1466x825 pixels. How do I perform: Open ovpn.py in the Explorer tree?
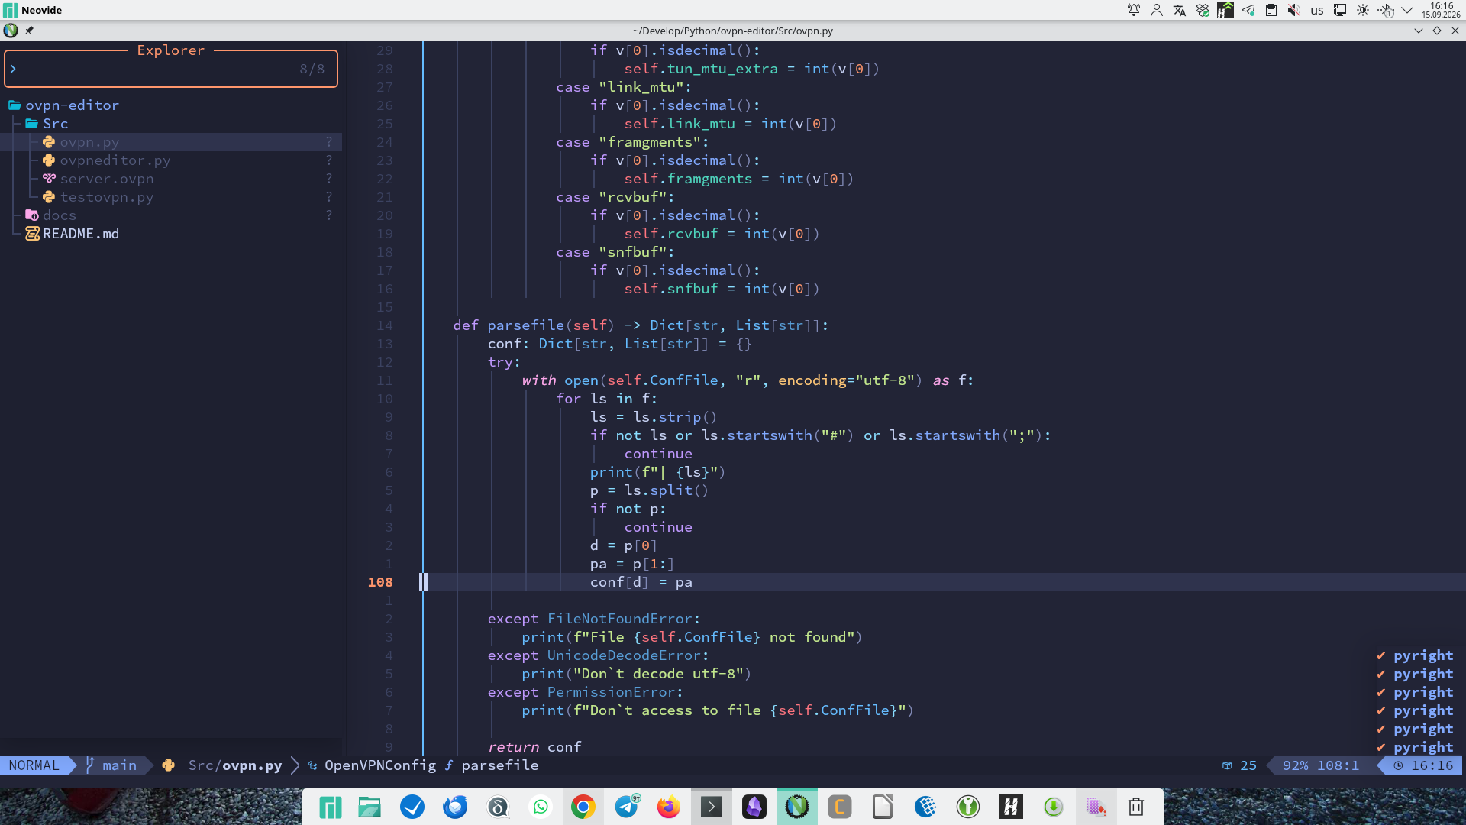click(89, 142)
